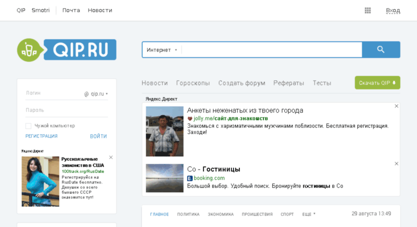Click the man photo ad thumbnail

[165, 131]
